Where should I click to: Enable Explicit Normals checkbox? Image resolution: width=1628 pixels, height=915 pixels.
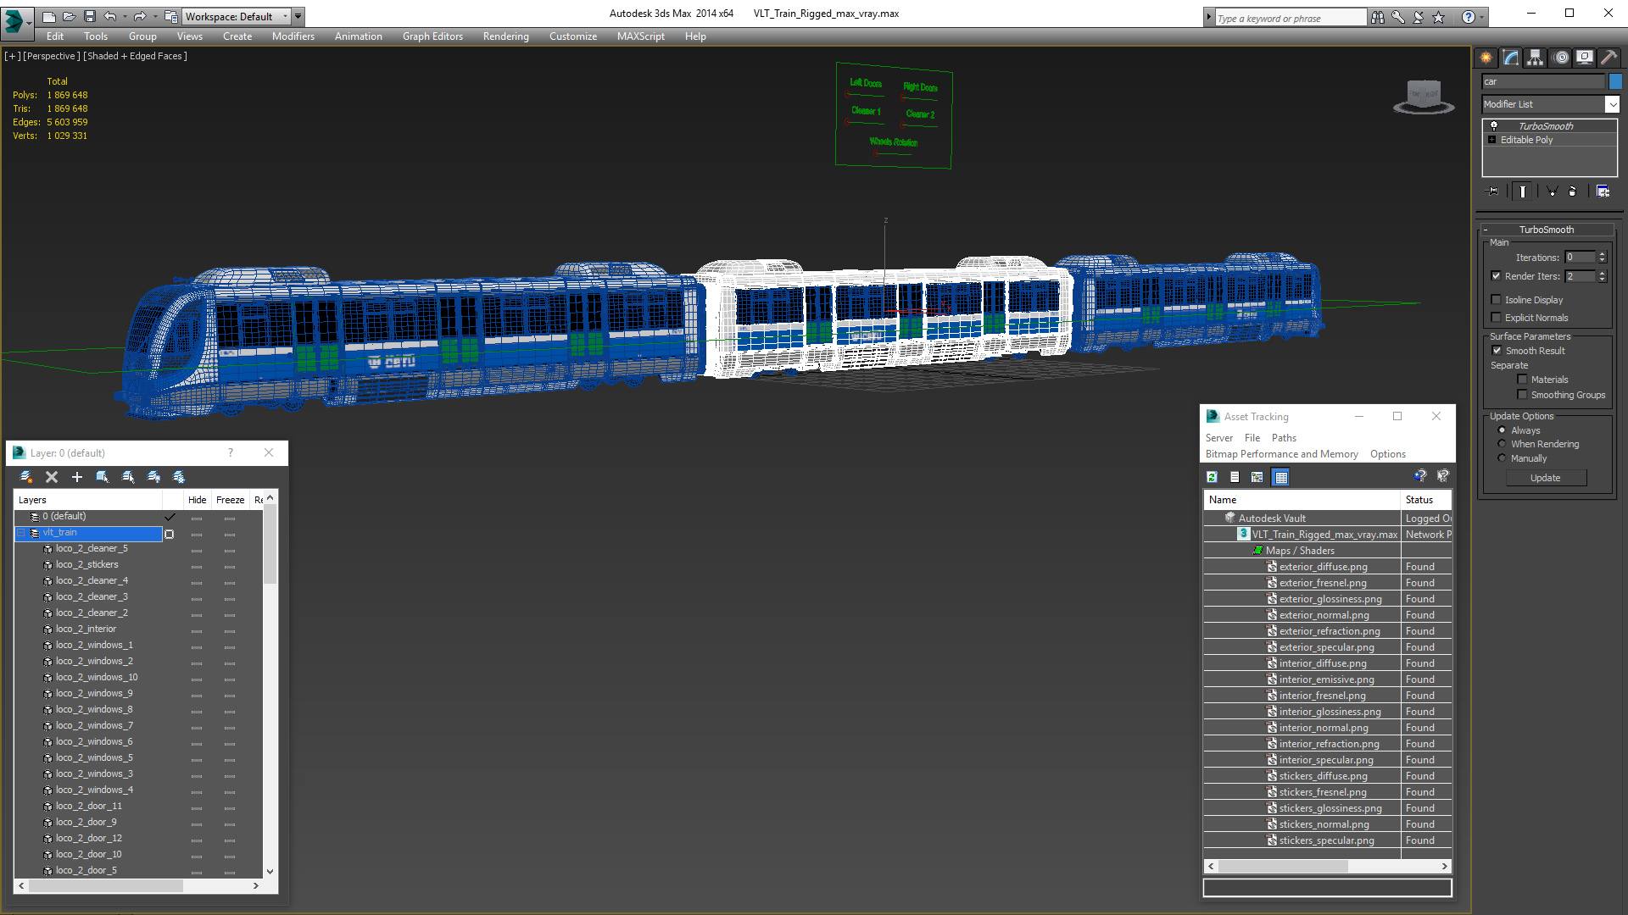[x=1497, y=318]
